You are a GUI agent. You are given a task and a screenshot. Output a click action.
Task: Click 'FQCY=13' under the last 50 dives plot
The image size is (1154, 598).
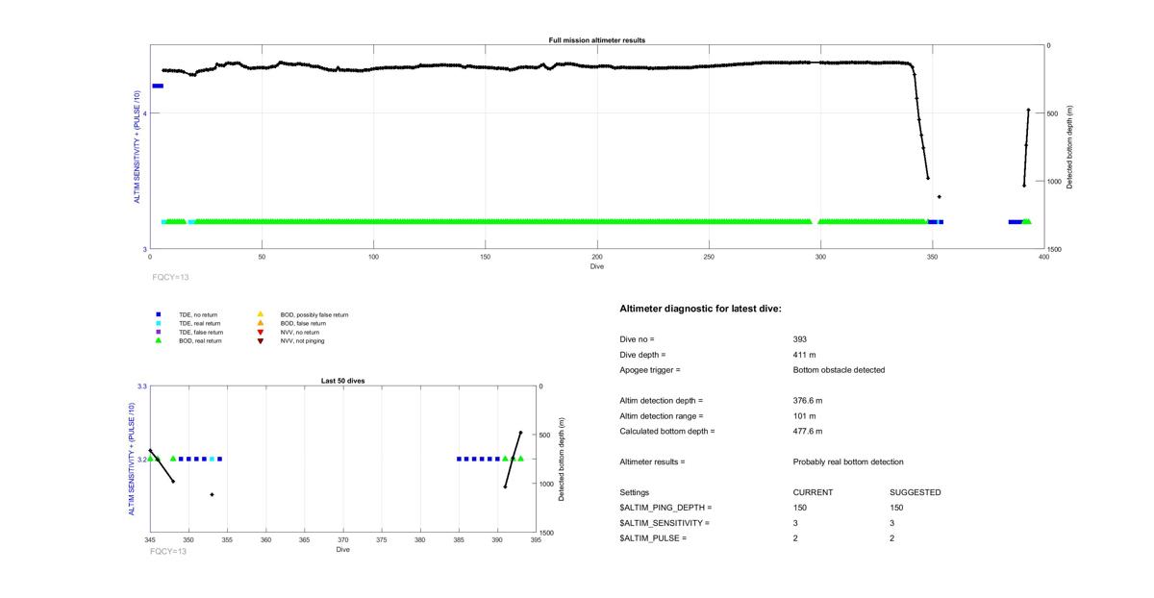point(168,552)
